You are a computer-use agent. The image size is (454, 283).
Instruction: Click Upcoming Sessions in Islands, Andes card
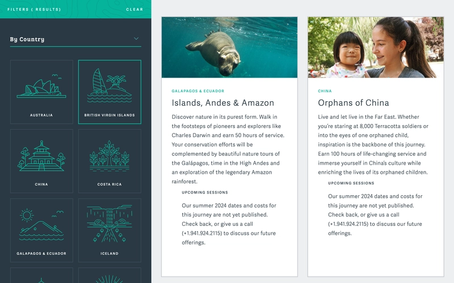[x=205, y=192]
